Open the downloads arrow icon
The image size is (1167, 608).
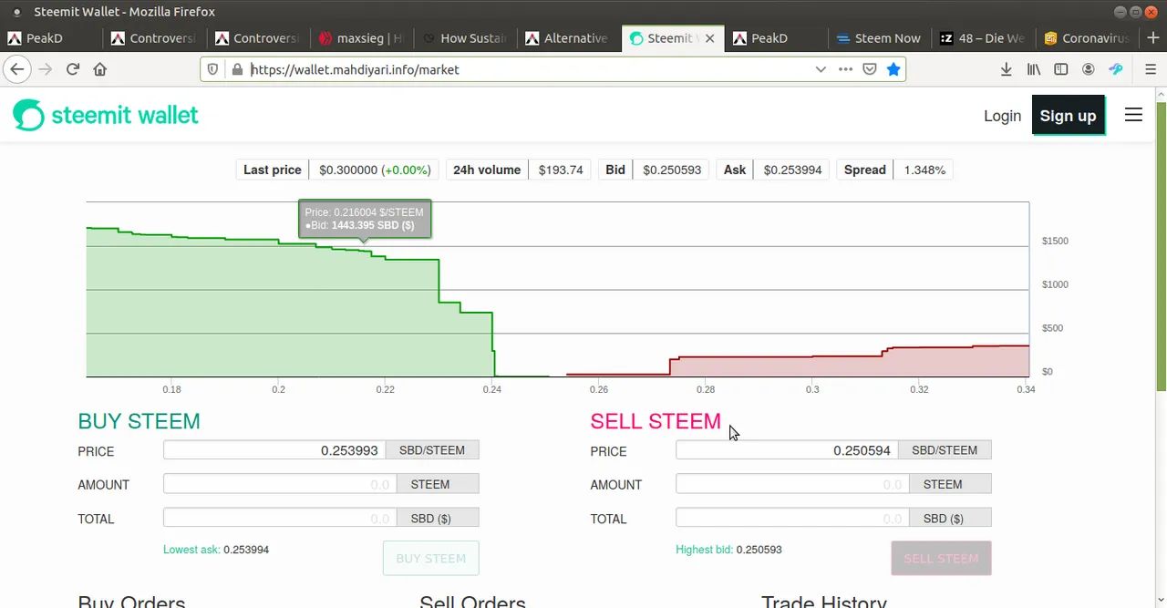(1007, 69)
